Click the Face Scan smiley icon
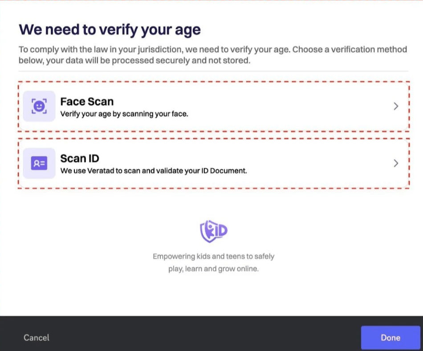The image size is (423, 351). [39, 106]
